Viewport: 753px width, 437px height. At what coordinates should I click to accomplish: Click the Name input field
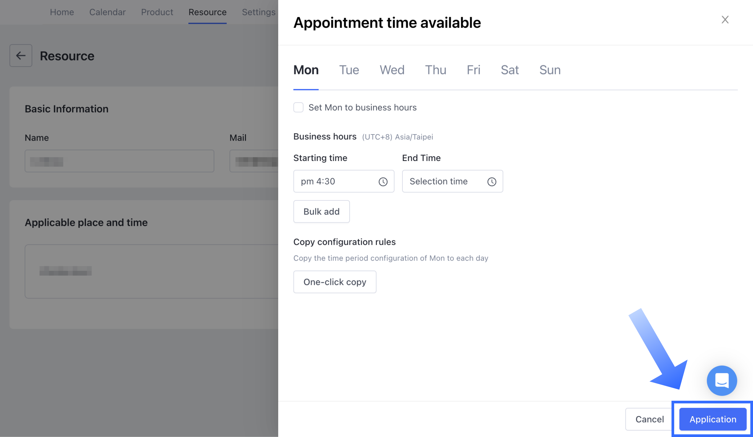pos(119,161)
